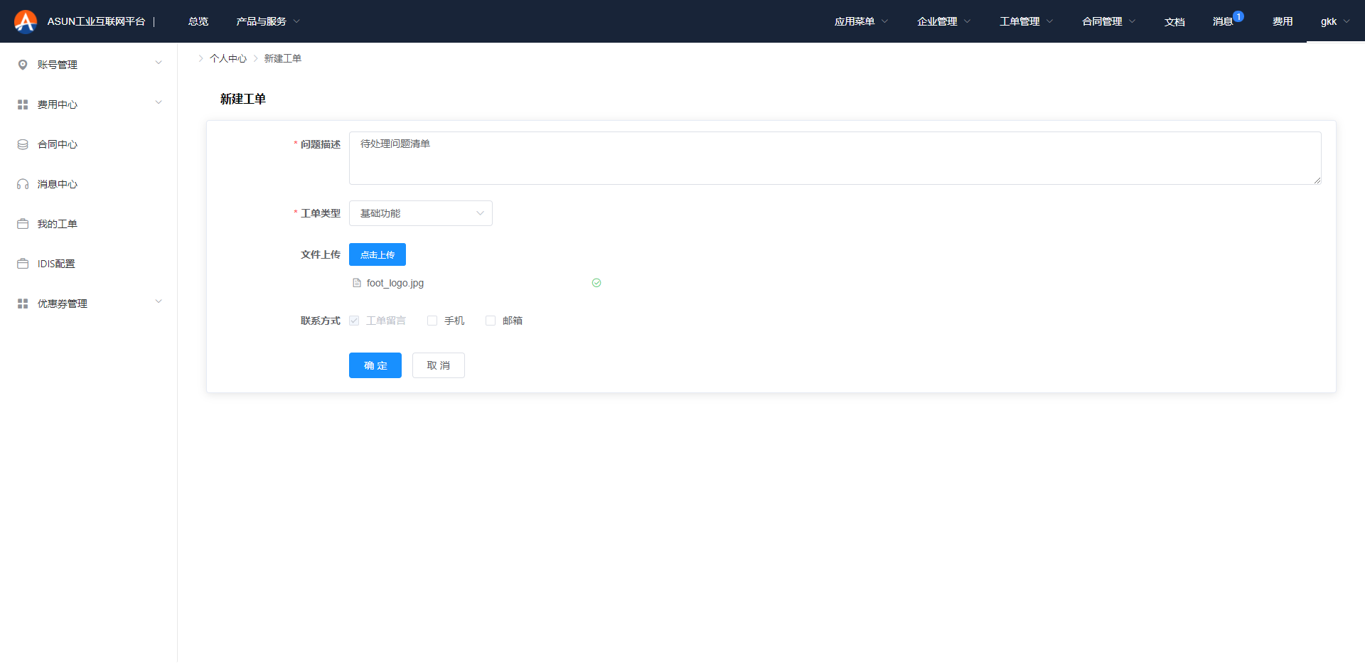Click the 费用中心 grid icon
The image size is (1365, 666).
point(23,104)
